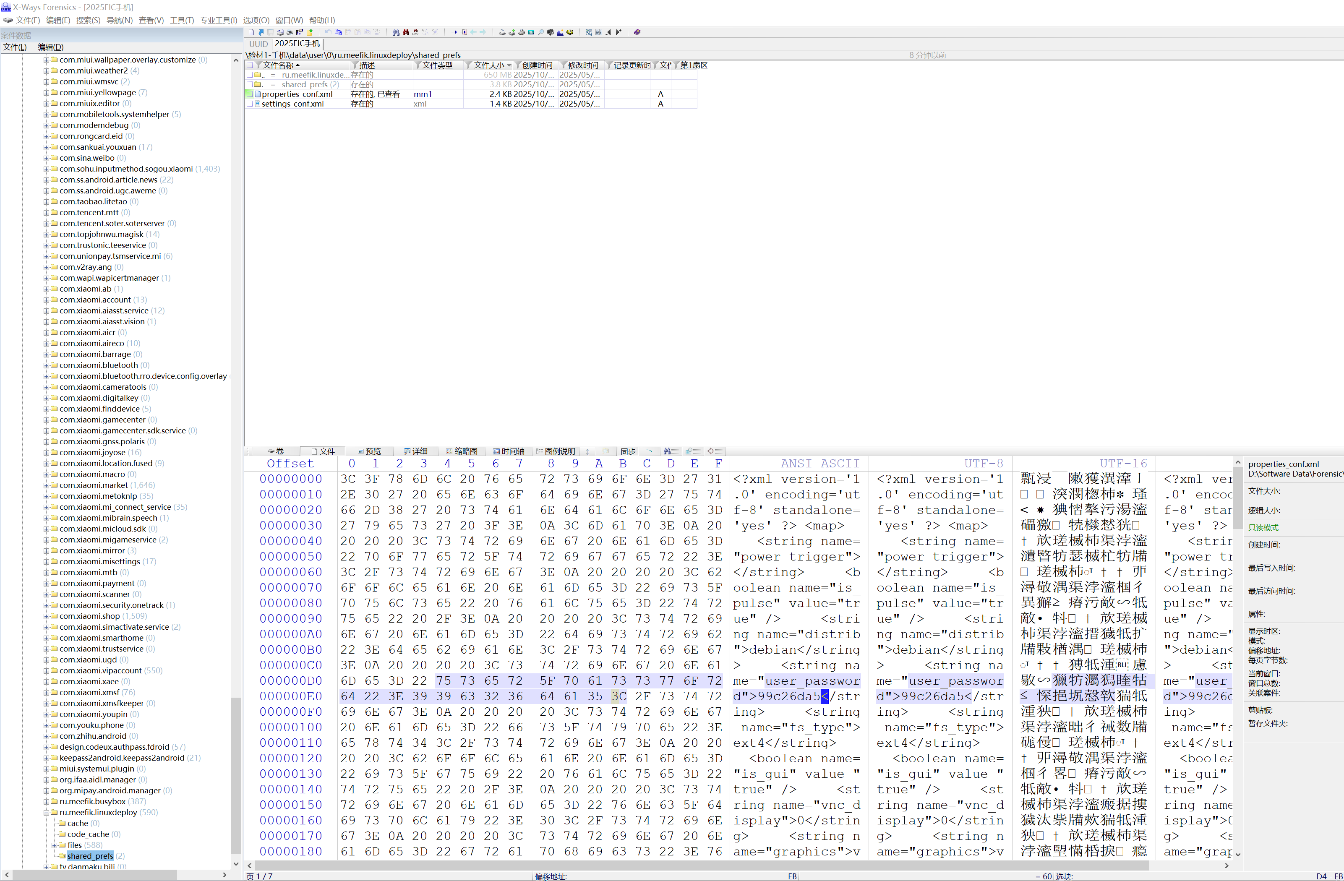1344x881 pixels.
Task: Sort by the 文件大小 column header
Action: 488,65
